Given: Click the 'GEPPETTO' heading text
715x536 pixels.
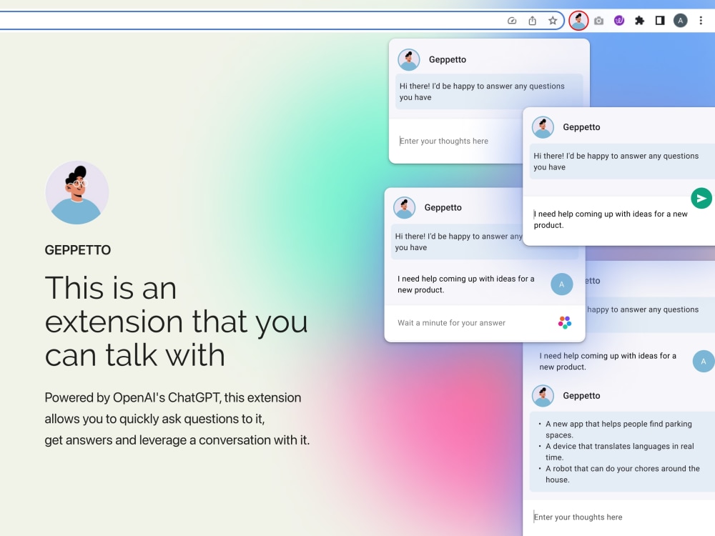Looking at the screenshot, I should pos(77,249).
